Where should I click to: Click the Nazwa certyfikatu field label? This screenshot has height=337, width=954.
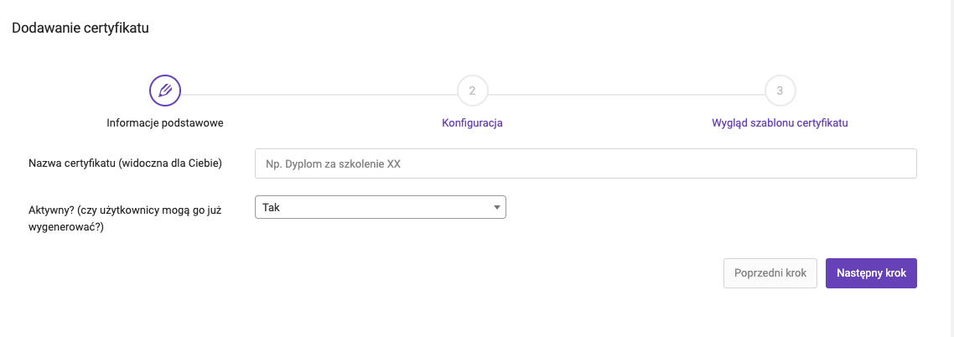pyautogui.click(x=72, y=163)
